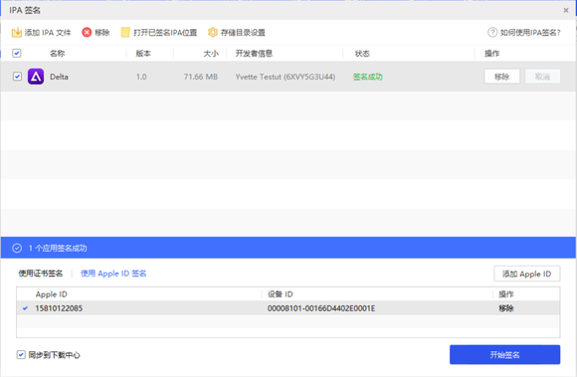Click the Delta app icon
This screenshot has width=577, height=377.
pyautogui.click(x=36, y=77)
